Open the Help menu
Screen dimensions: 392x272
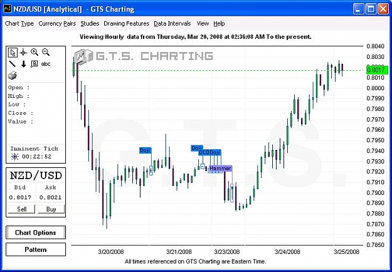[219, 23]
